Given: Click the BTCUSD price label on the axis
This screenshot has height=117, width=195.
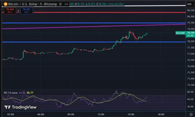Looking at the screenshot, I should tap(180, 33).
